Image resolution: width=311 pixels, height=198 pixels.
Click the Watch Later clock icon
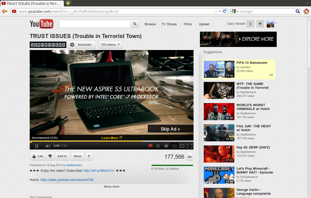click(x=166, y=146)
